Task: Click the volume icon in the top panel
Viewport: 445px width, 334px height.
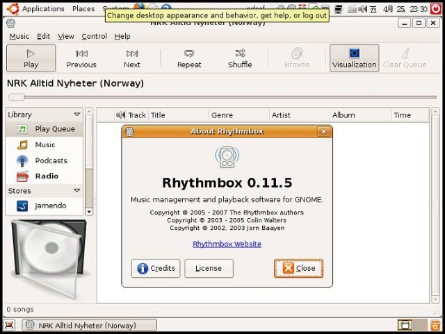Action: (362, 9)
